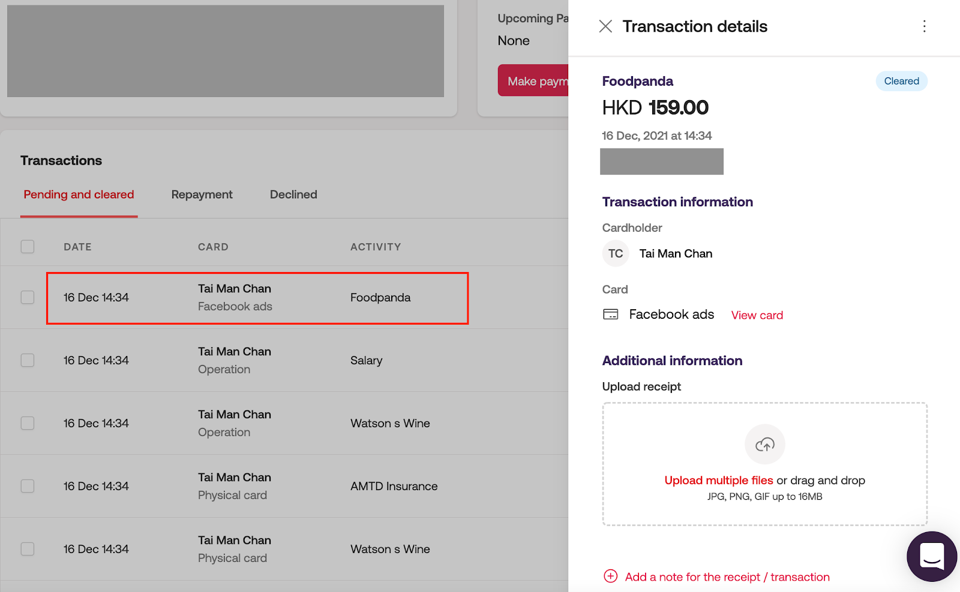The image size is (960, 592).
Task: Select the Pending and cleared tab
Action: pyautogui.click(x=79, y=195)
